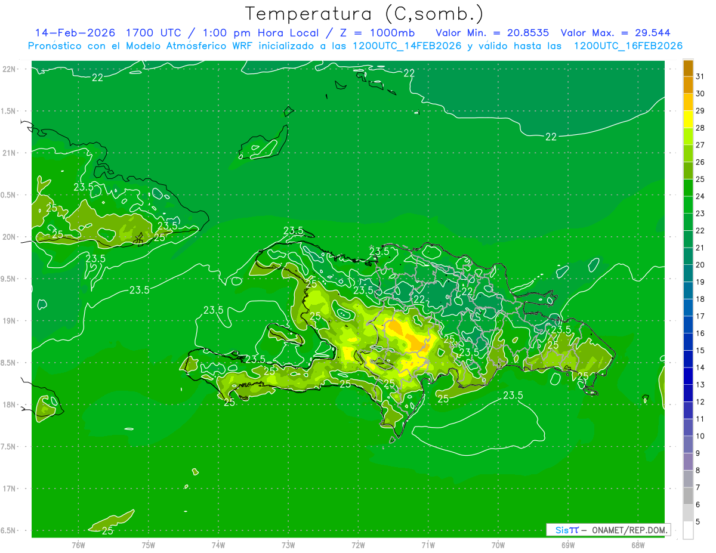Select the "1200UTC_14FEB2026" initialization timestamp

(406, 46)
